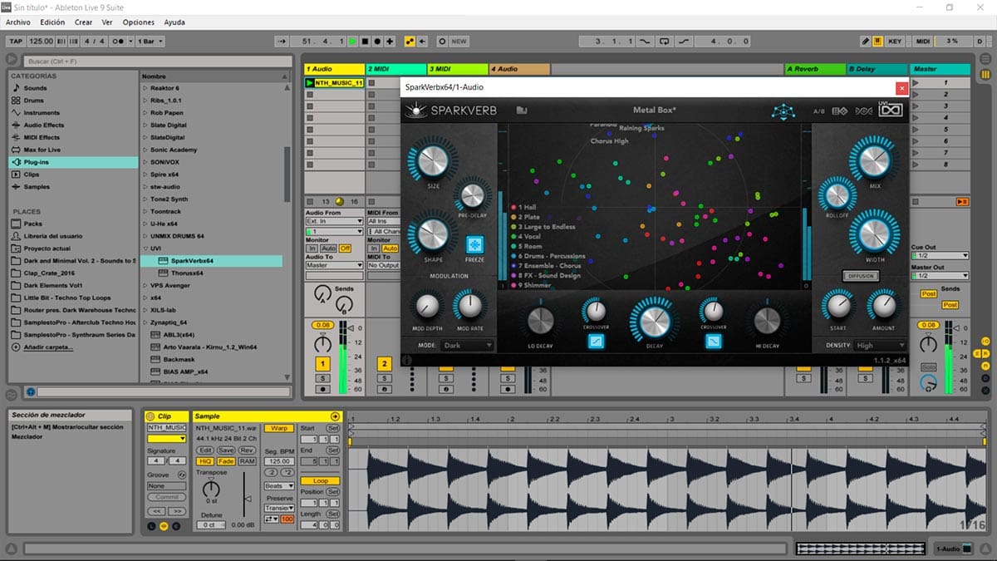Open the Archivo menu

(x=18, y=22)
